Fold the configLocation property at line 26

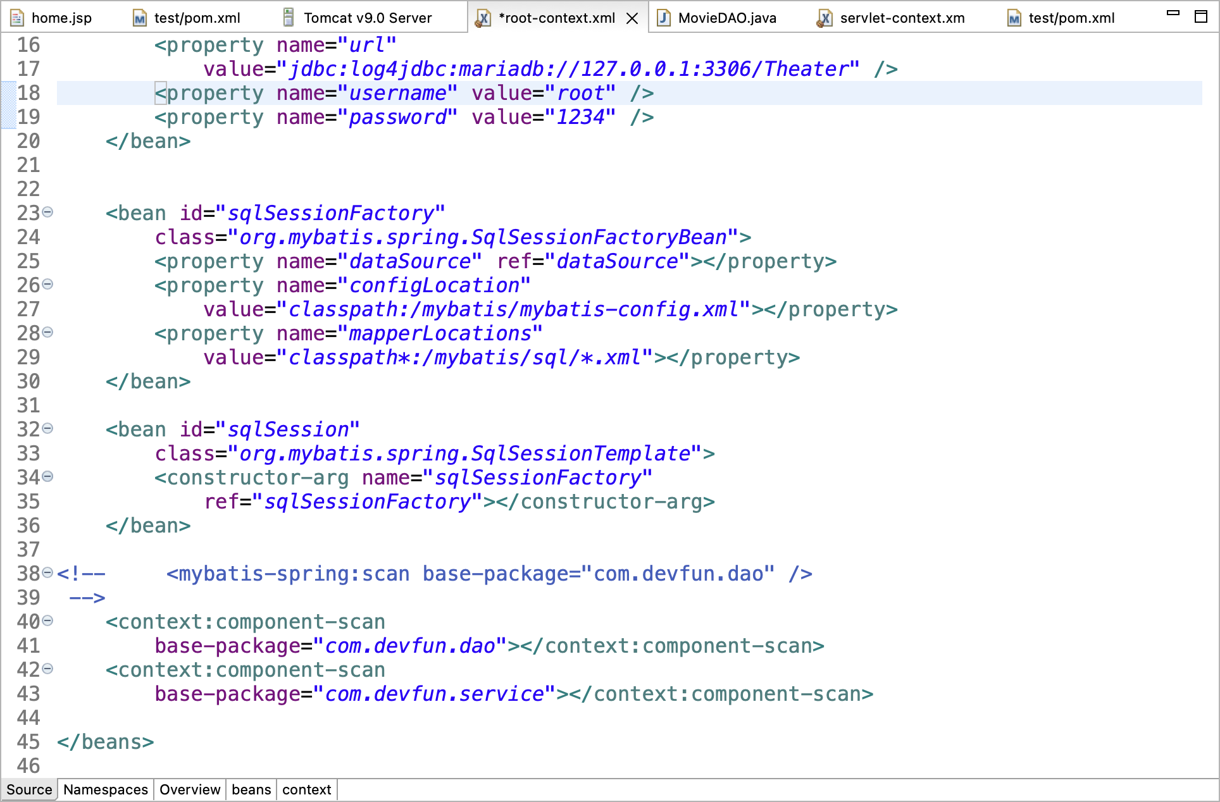click(x=47, y=285)
